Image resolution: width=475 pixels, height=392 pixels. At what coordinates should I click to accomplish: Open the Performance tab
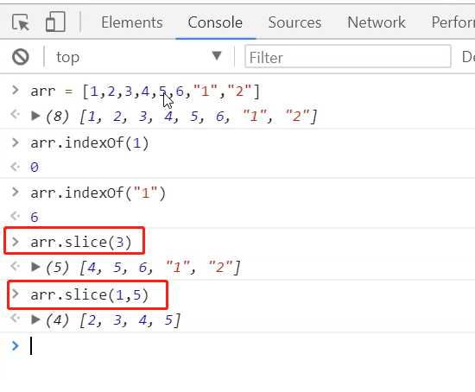pos(453,22)
